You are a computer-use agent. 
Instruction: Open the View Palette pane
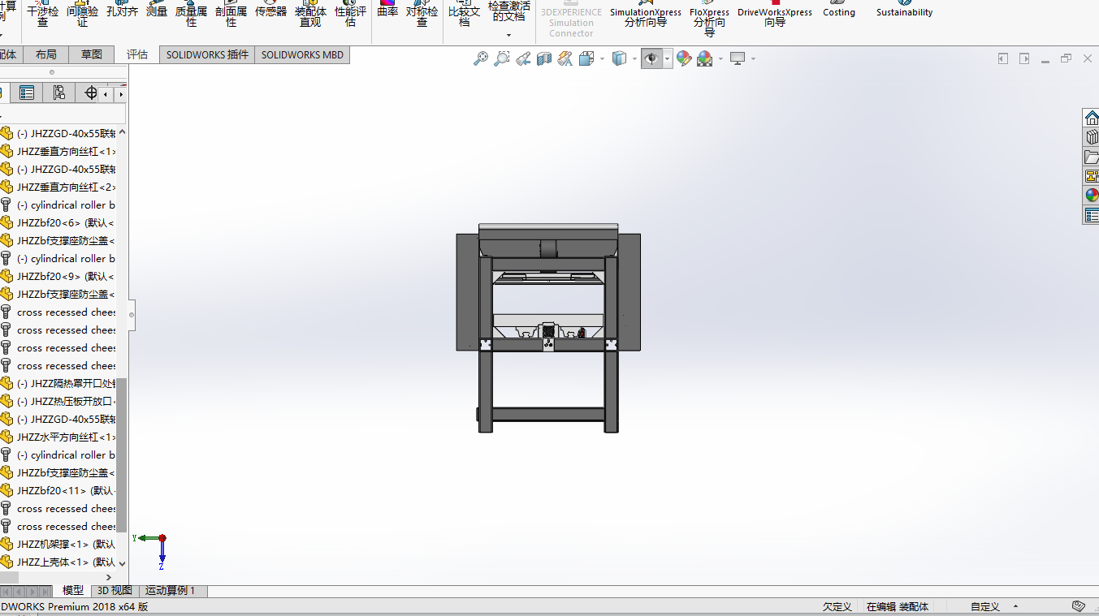click(x=1092, y=176)
